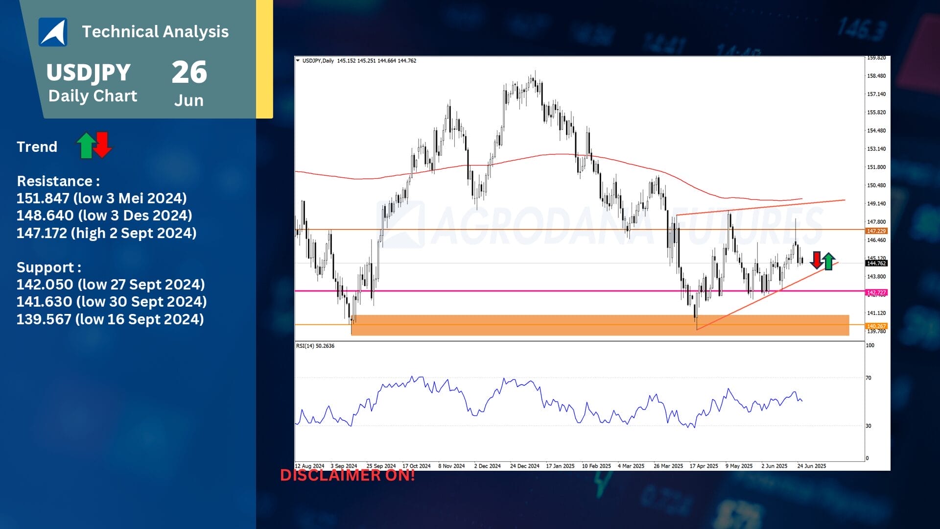Click the pink 142.727 price label

pos(876,292)
